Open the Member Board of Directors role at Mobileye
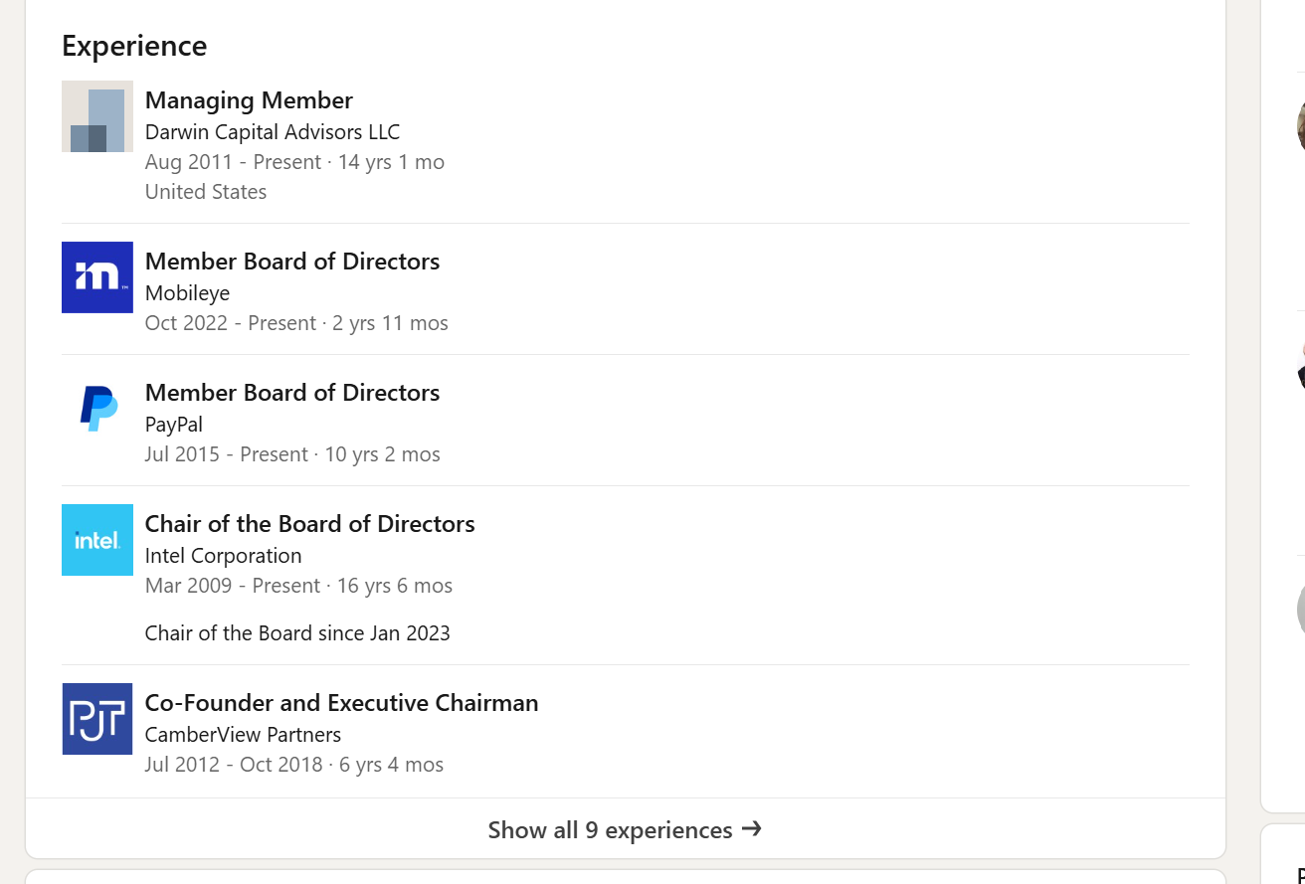Viewport: 1305px width, 884px height. point(292,262)
